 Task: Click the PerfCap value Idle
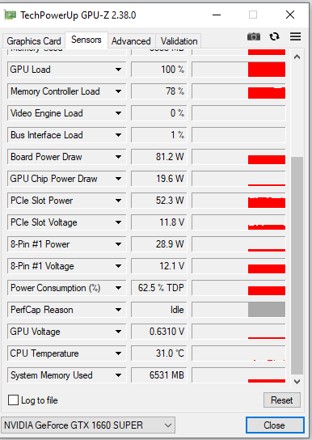click(159, 310)
